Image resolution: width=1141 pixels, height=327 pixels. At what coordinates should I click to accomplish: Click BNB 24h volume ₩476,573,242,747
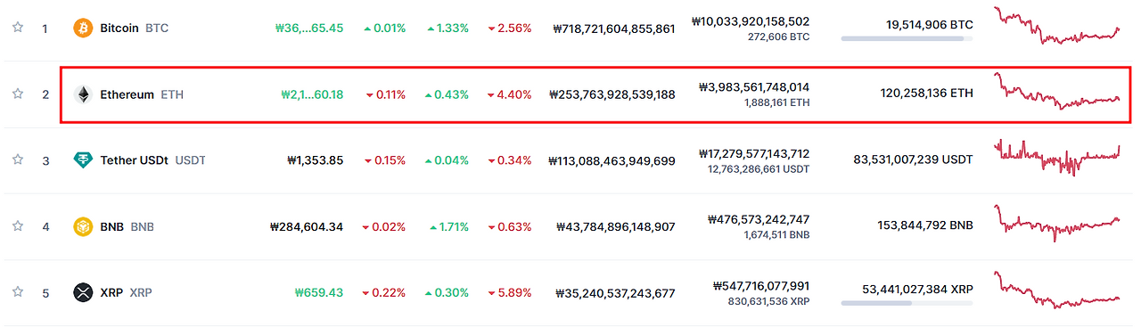[x=759, y=219]
